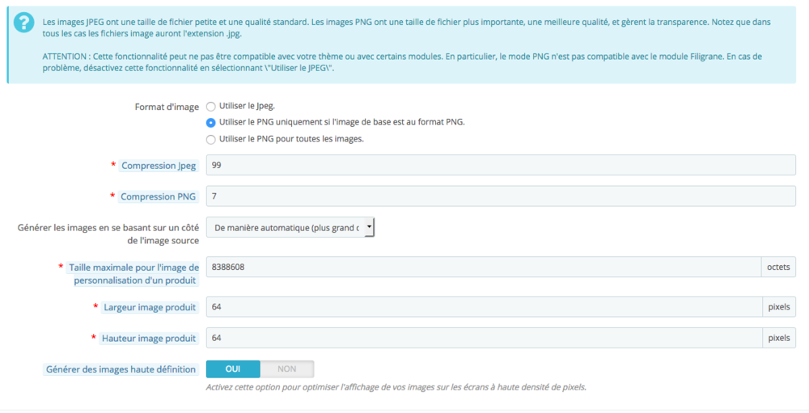Select the 'Utiliser le Jpeg' radio option
Image resolution: width=809 pixels, height=413 pixels.
[x=210, y=107]
